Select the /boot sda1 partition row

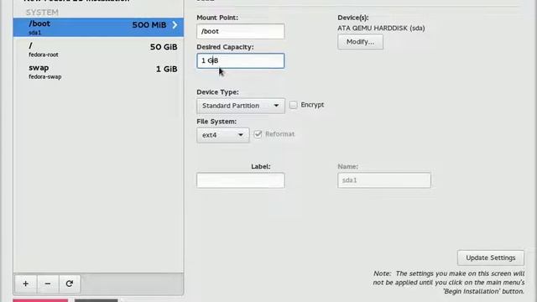click(98, 28)
